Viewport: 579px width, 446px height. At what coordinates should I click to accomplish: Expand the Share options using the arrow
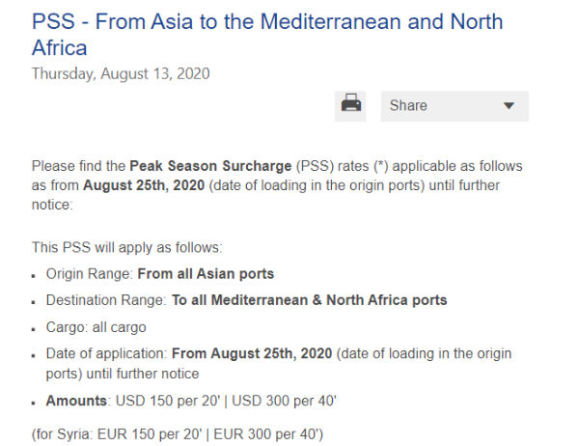click(x=509, y=106)
